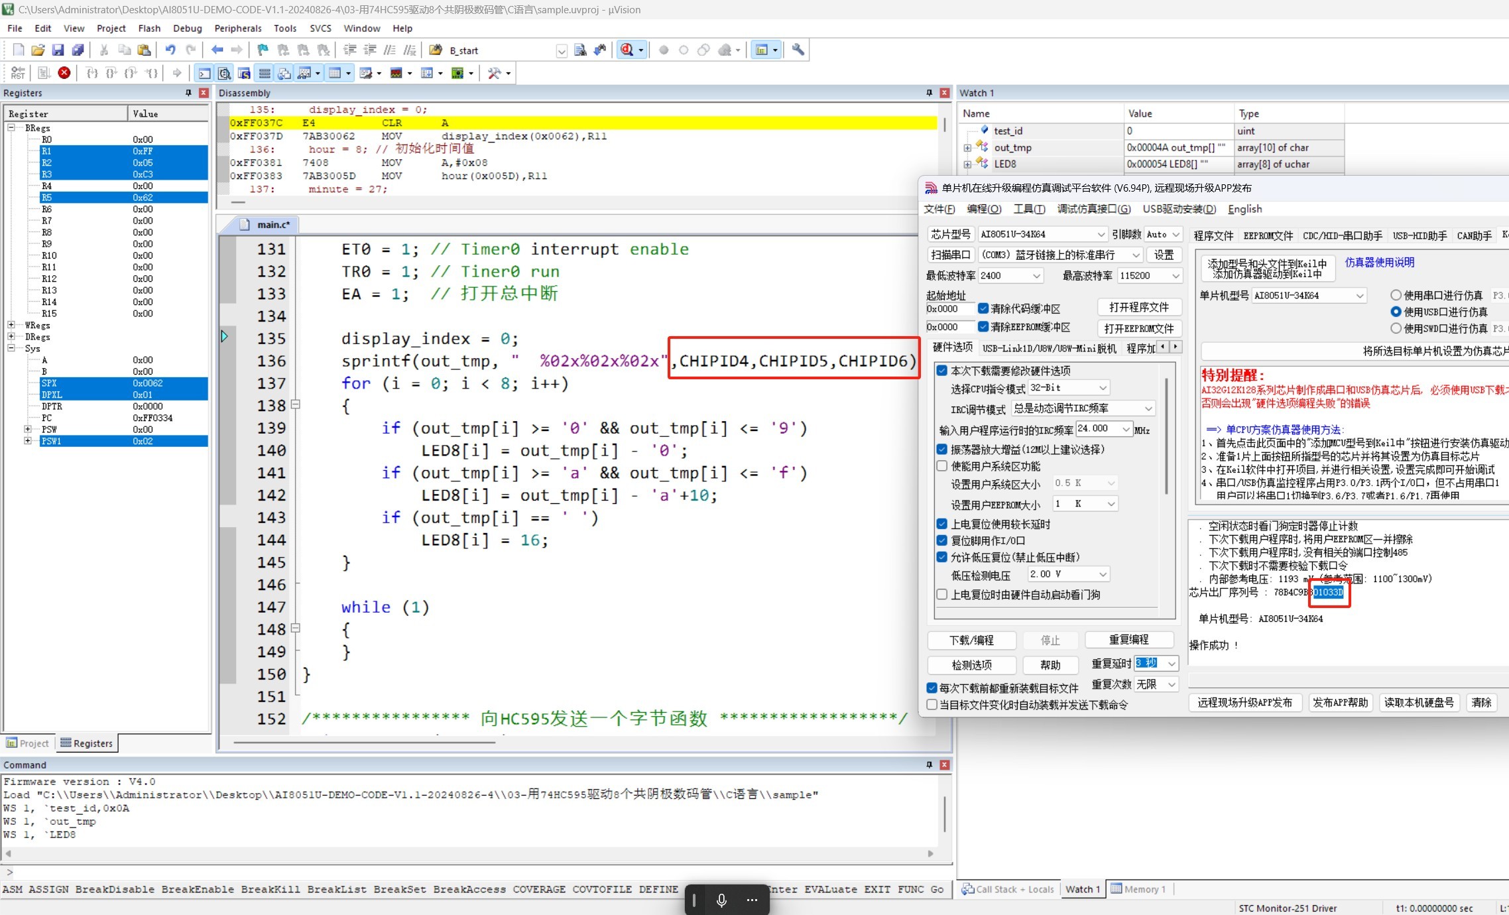1509x915 pixels.
Task: Toggle 清除EEPROM缓冲区 checkbox
Action: click(x=983, y=327)
